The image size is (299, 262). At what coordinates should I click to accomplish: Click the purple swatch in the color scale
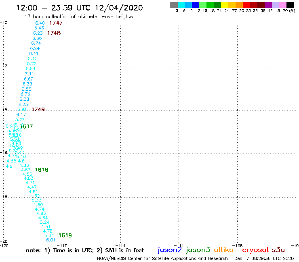[268, 5]
